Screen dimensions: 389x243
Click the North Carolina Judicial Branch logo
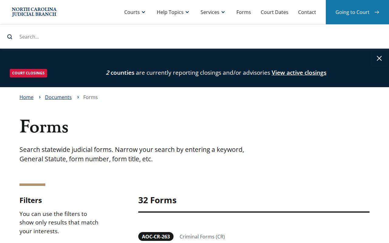tap(34, 12)
